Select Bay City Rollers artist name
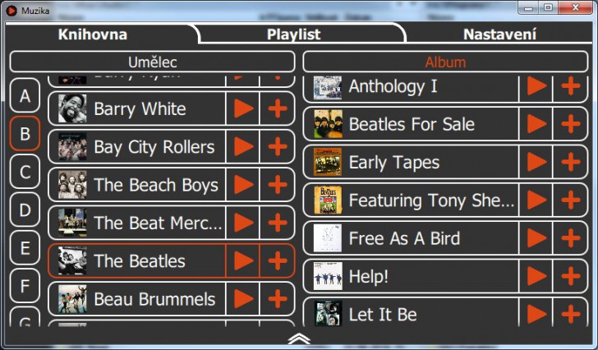Viewport: 598px width, 350px height. pos(154,147)
